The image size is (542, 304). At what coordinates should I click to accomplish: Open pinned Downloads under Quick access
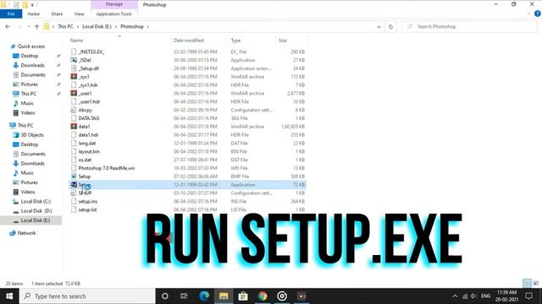[32, 65]
